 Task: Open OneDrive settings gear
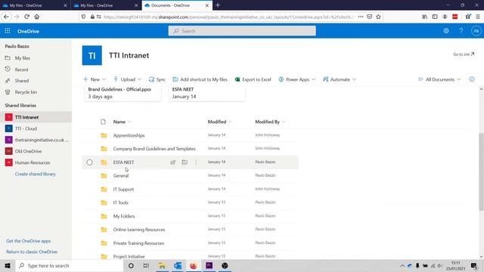pos(446,31)
